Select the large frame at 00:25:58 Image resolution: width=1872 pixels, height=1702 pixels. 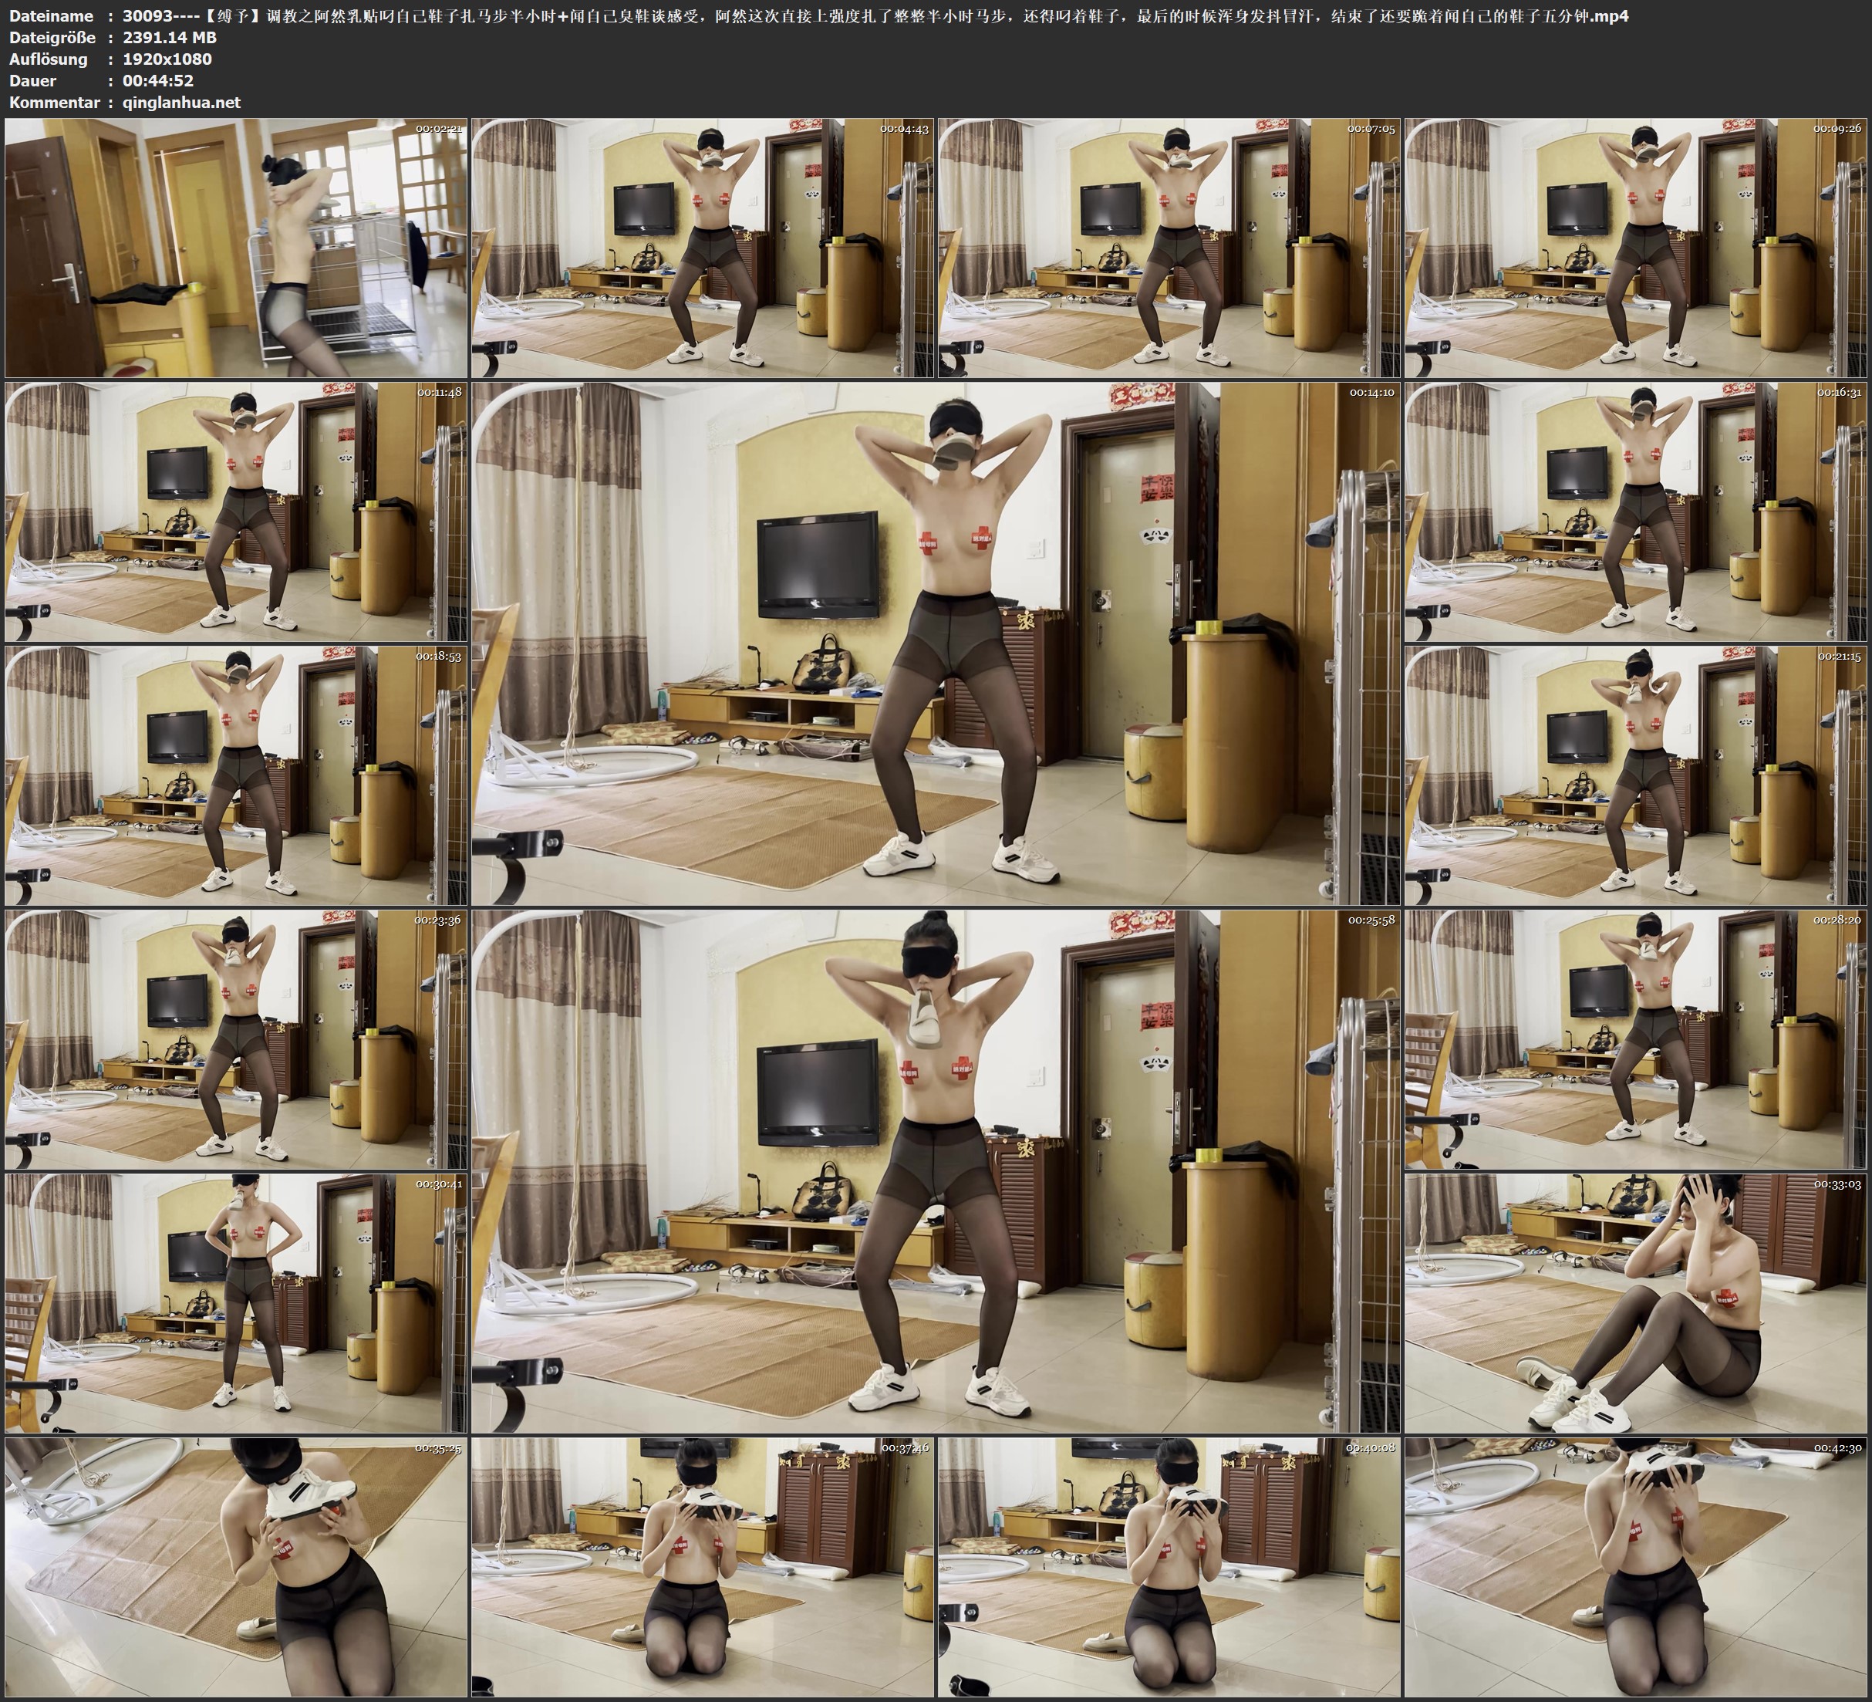click(x=935, y=1170)
